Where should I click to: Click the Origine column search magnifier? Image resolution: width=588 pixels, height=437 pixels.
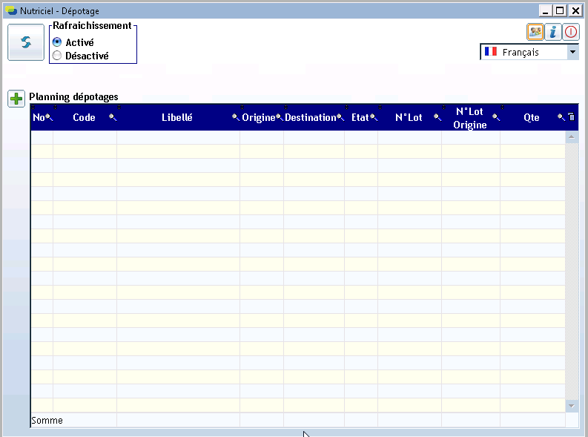280,118
